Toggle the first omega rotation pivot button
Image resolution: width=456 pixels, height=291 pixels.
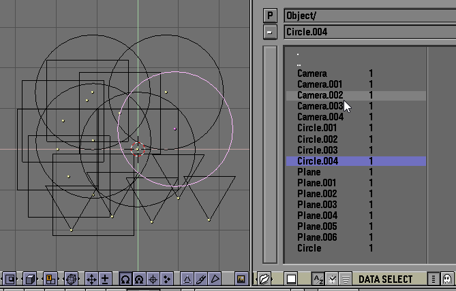pos(125,279)
